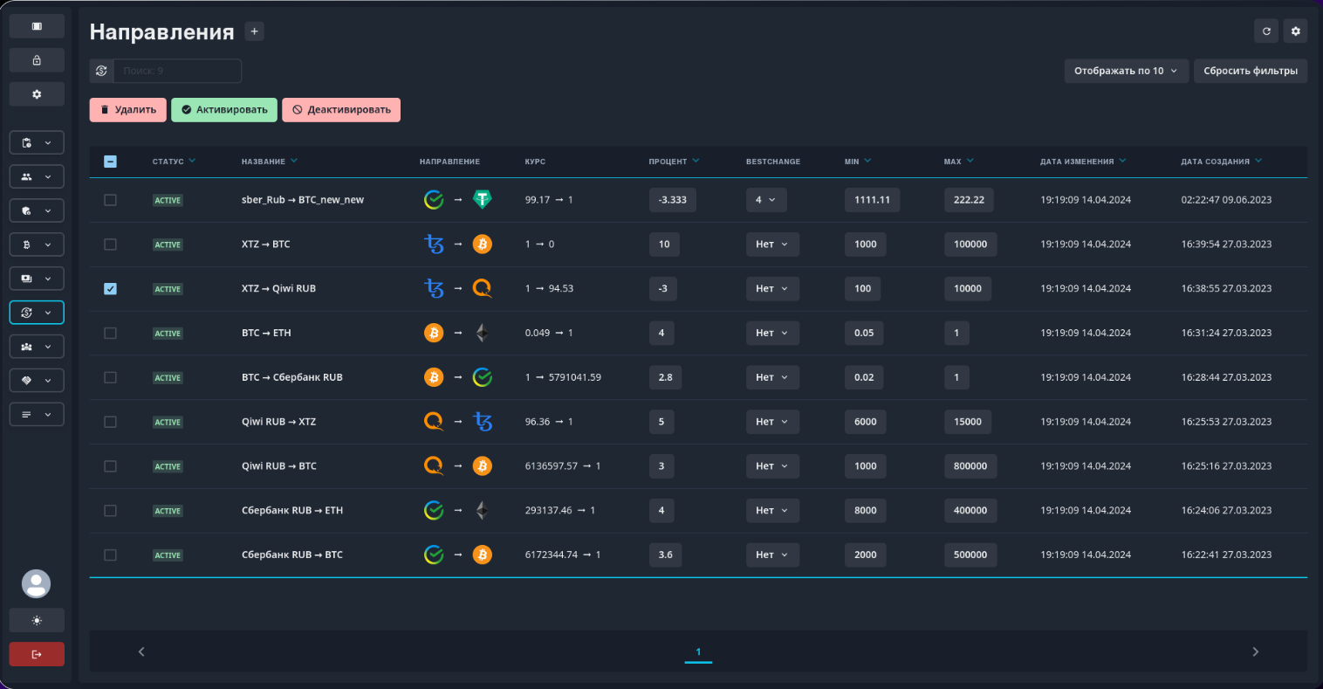Open table settings via top-right gear icon

tap(1295, 31)
